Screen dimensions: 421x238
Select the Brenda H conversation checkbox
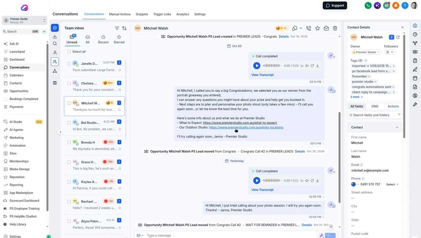coord(69,142)
